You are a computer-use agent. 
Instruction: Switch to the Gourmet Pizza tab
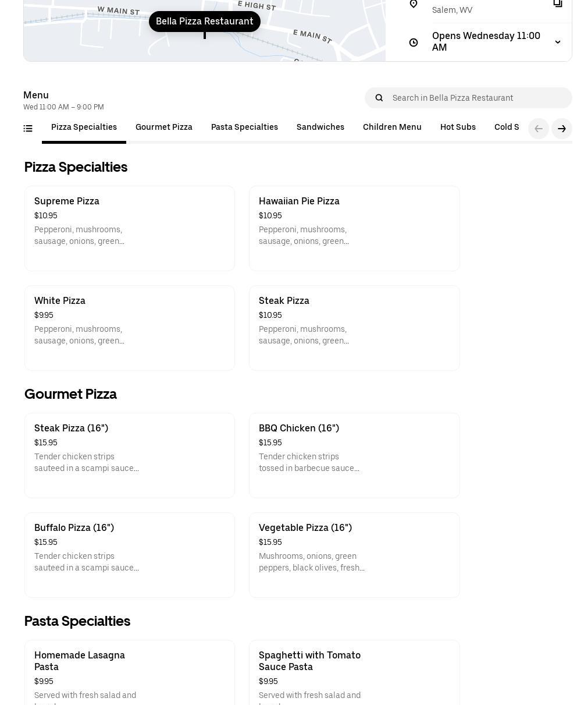[x=164, y=127]
